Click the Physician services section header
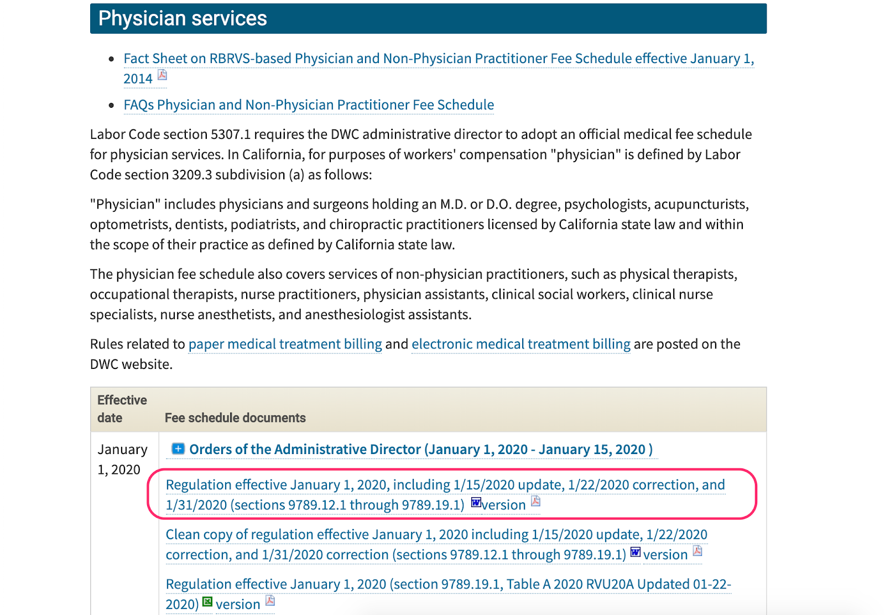This screenshot has width=885, height=615. coord(428,19)
